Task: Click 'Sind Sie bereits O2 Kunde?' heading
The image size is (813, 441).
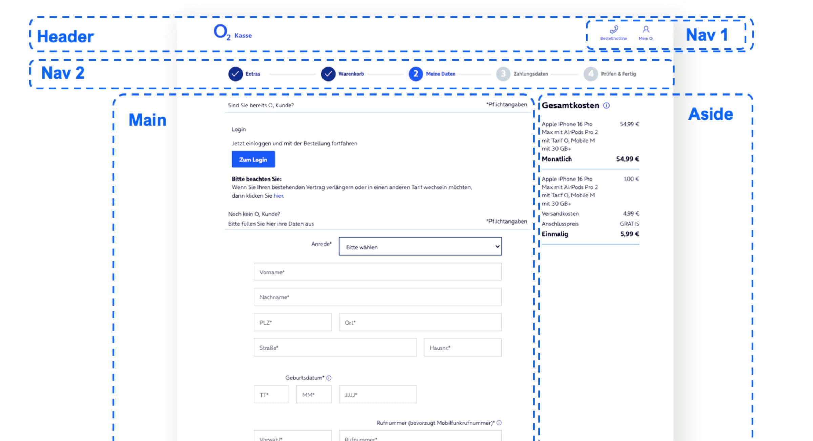Action: pos(261,105)
